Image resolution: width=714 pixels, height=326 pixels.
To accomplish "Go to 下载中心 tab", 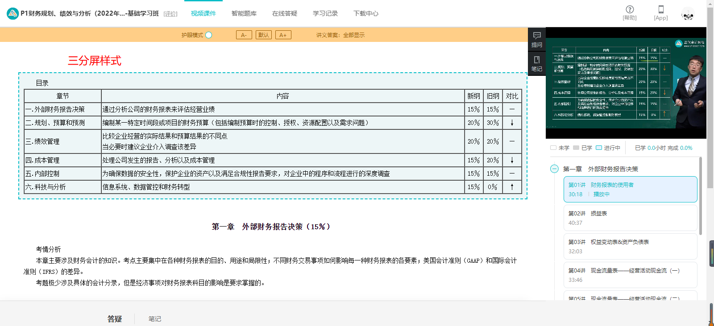I will (x=366, y=13).
